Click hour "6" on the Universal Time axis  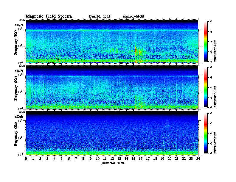click(x=69, y=159)
